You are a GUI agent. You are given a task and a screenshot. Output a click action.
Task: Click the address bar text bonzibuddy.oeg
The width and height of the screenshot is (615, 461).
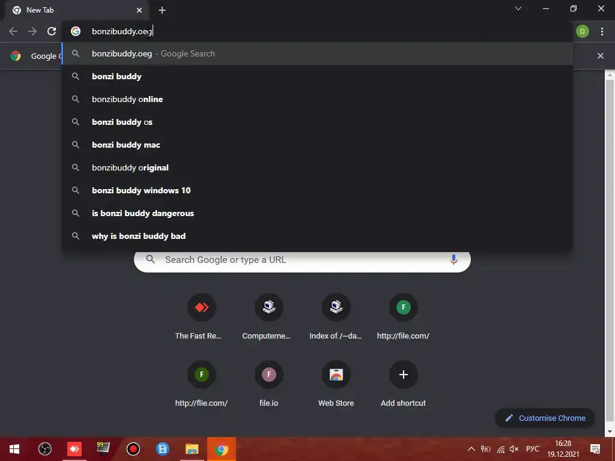point(122,31)
